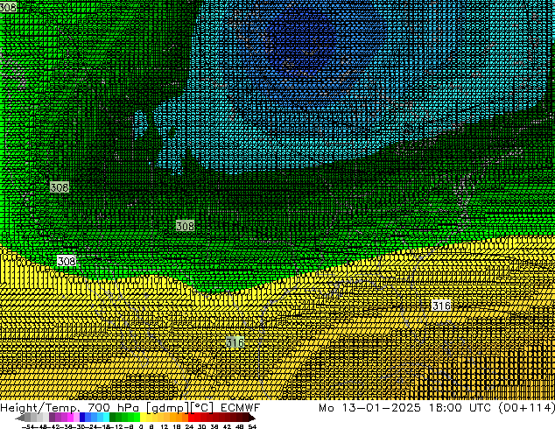Click the positive '54' legend scale value
Image resolution: width=555 pixels, height=429 pixels.
tap(252, 427)
